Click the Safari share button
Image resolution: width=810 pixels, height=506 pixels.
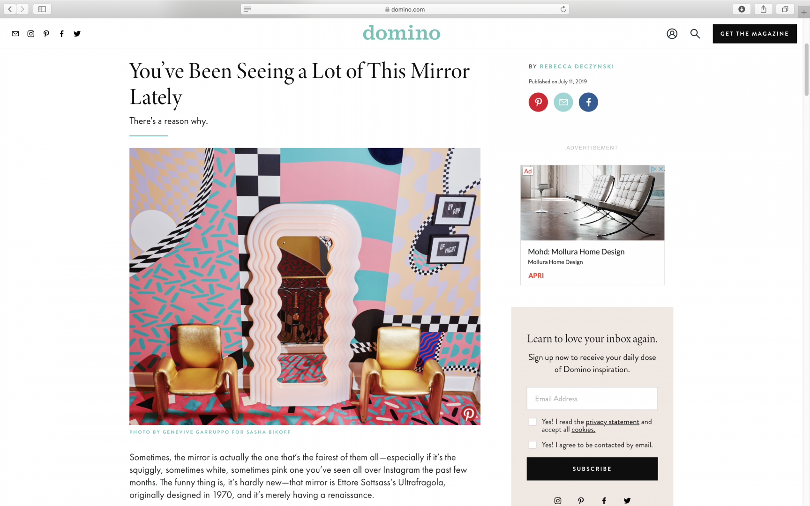pyautogui.click(x=764, y=9)
